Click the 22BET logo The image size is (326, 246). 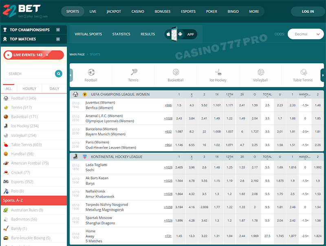pos(21,10)
